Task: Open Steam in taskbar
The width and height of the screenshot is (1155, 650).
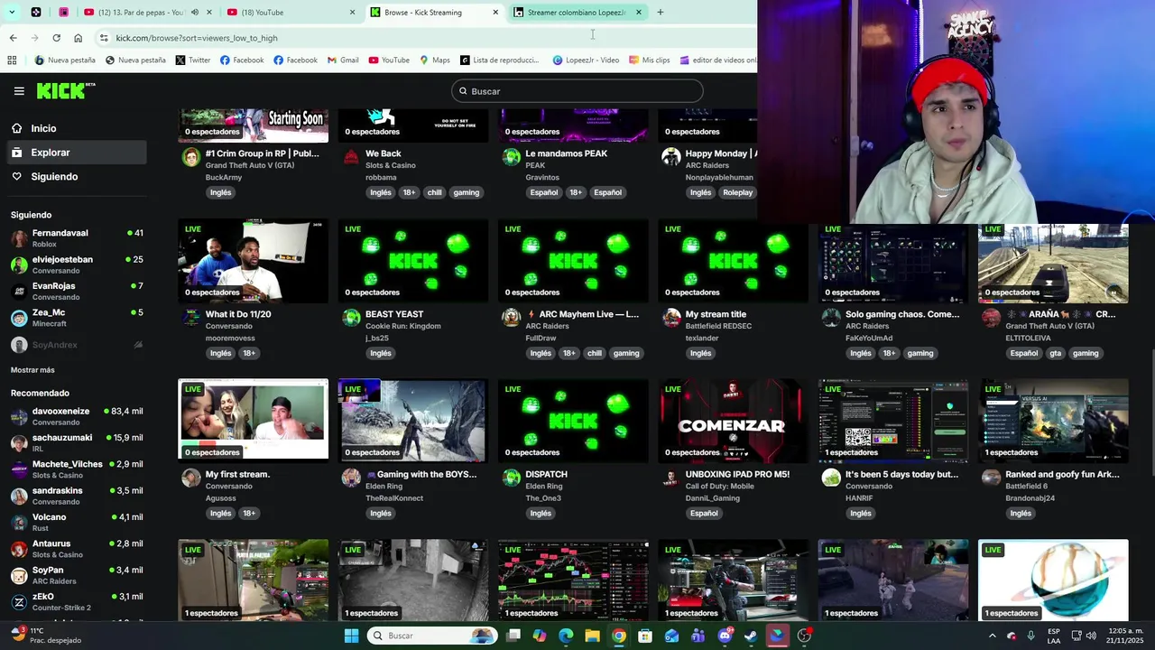Action: (x=751, y=636)
